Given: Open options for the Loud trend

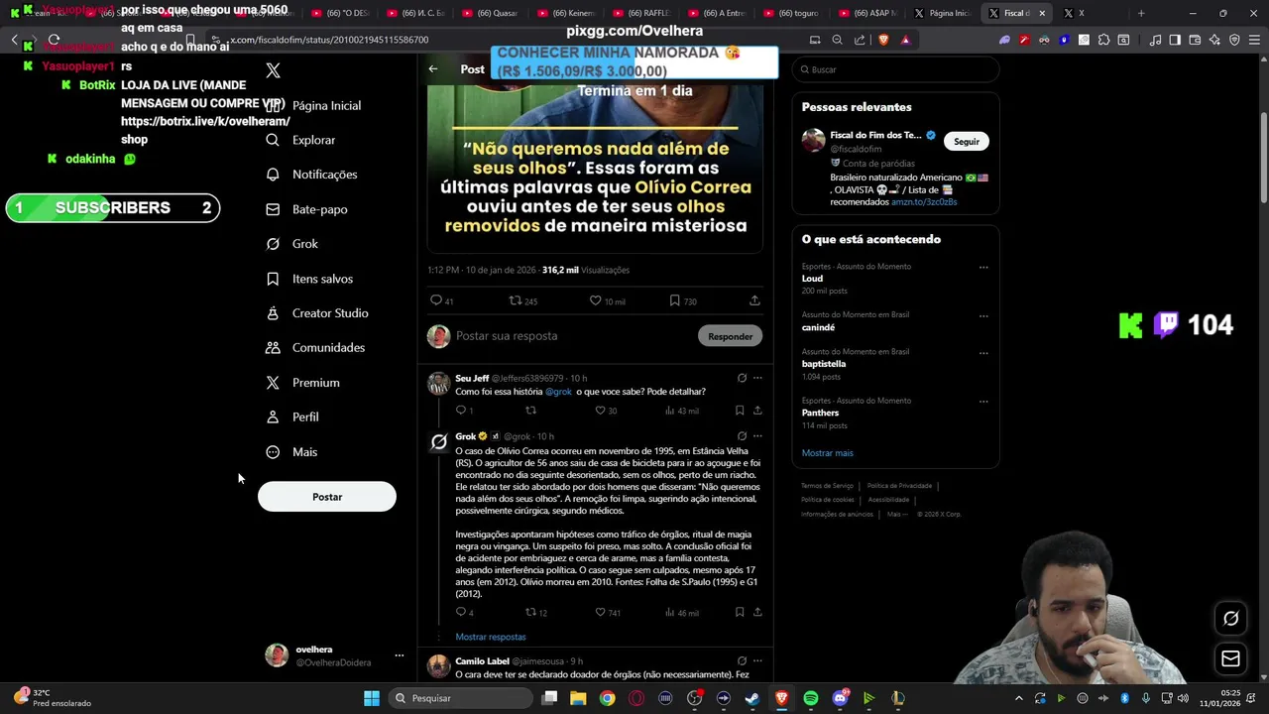Looking at the screenshot, I should [983, 267].
